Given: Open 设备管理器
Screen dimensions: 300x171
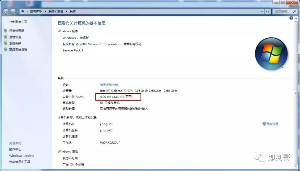Looking at the screenshot, I should (x=17, y=31).
